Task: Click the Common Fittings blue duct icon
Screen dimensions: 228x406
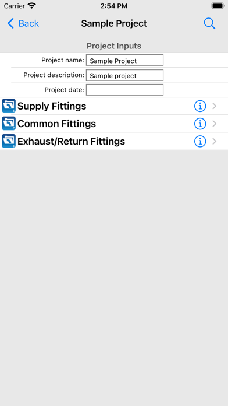Action: point(9,124)
